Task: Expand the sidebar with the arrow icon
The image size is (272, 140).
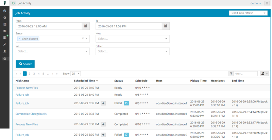Action: click(5, 59)
